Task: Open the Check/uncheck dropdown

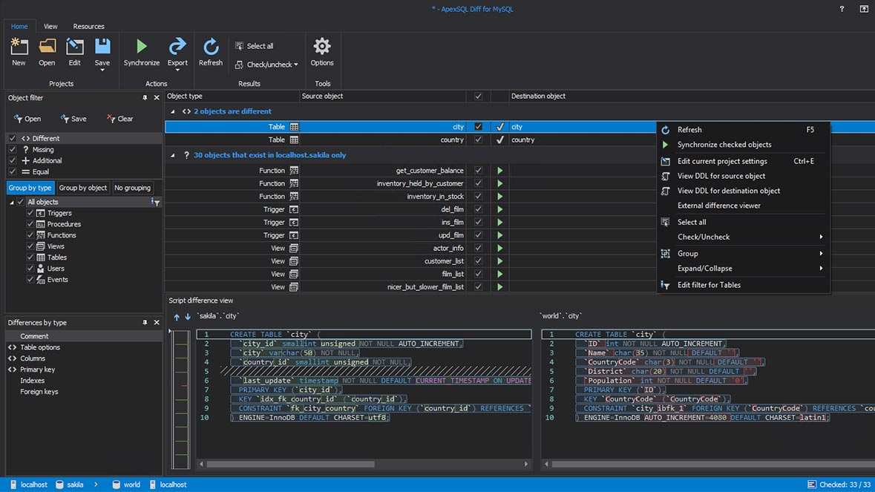Action: coord(266,65)
